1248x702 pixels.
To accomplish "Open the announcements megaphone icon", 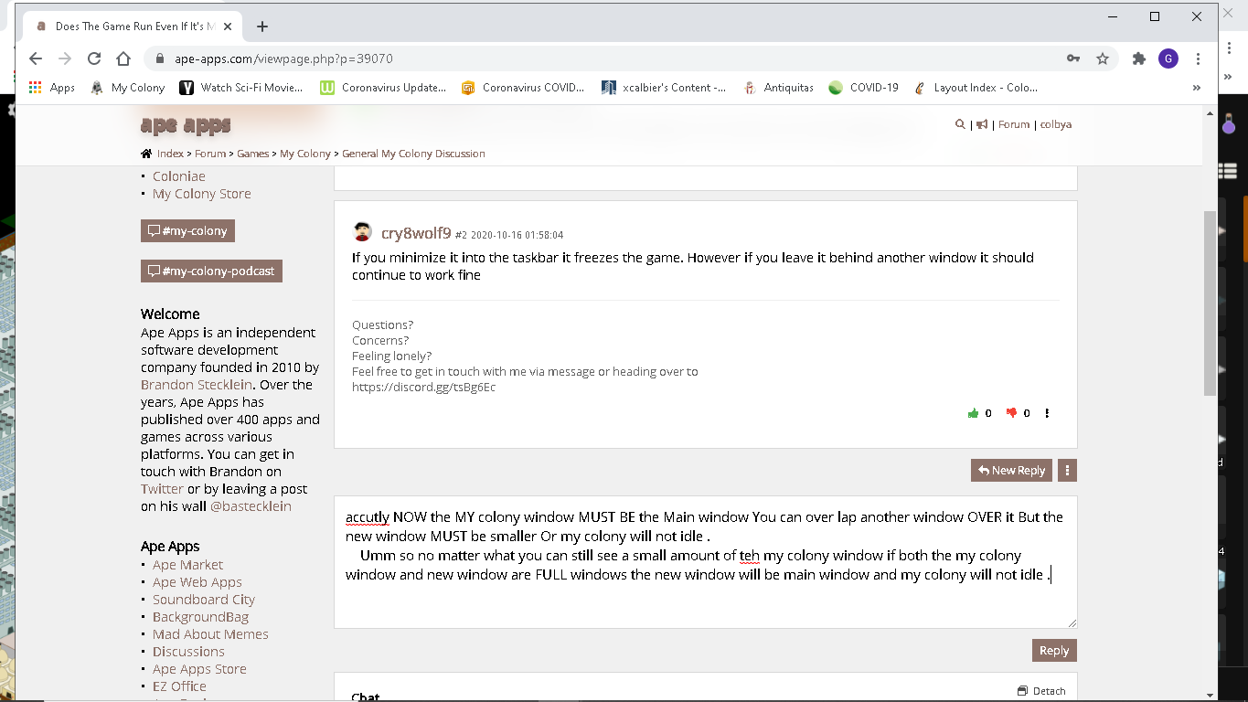I will [982, 124].
